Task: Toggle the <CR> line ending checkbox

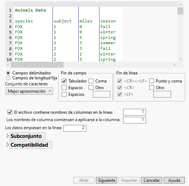Action: point(120,88)
